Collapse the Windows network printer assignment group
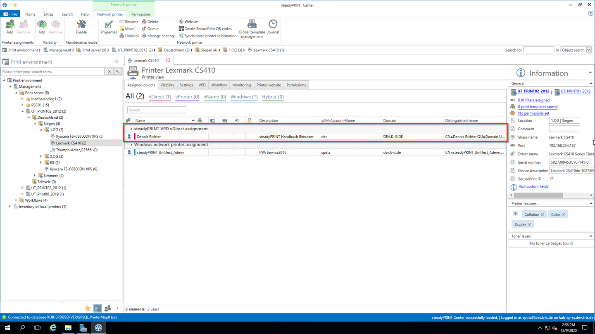 click(x=131, y=145)
